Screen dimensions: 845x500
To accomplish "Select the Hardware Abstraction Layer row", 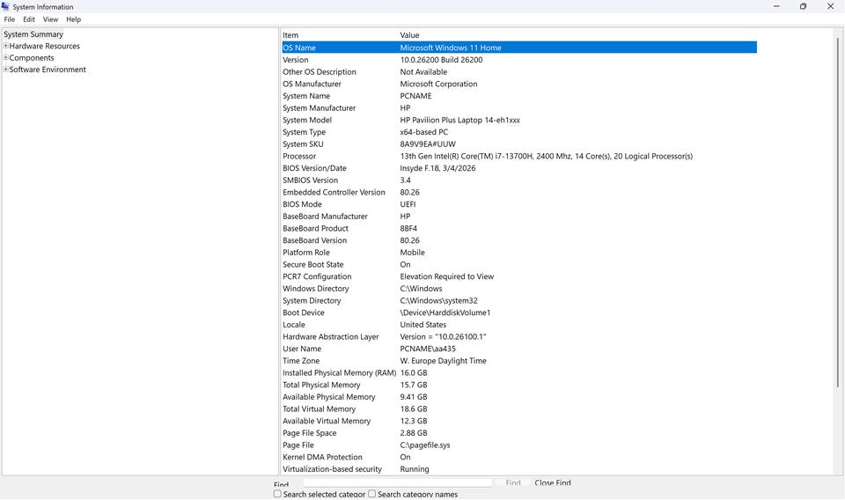I will tap(519, 337).
